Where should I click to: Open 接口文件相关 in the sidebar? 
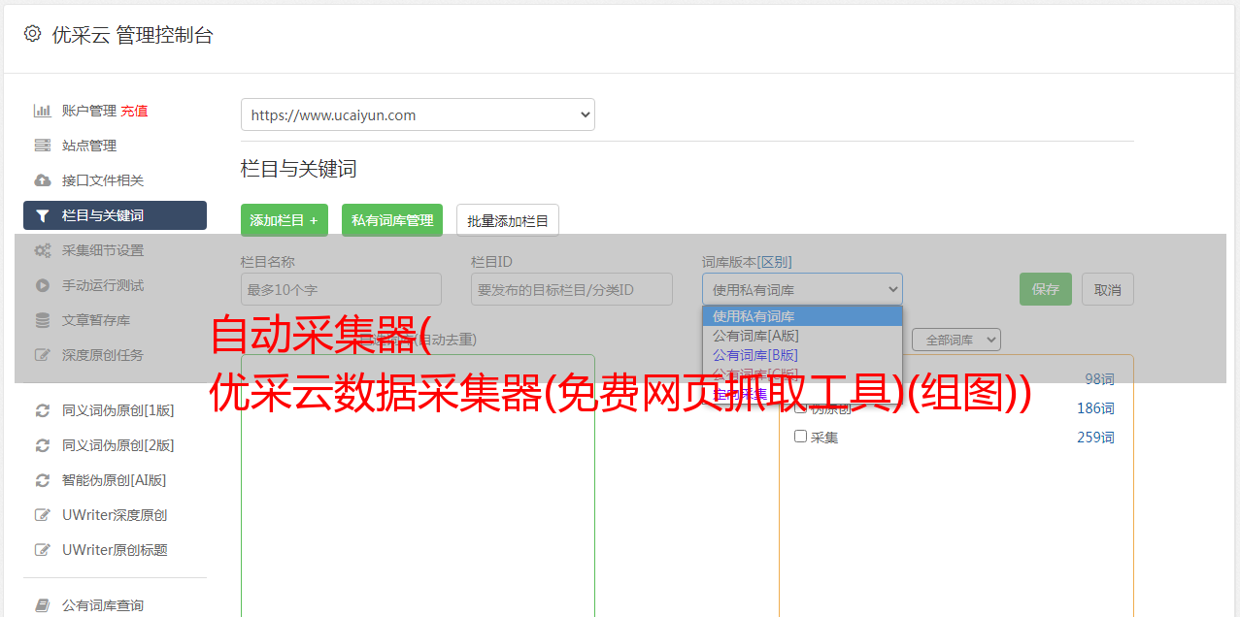pyautogui.click(x=103, y=180)
